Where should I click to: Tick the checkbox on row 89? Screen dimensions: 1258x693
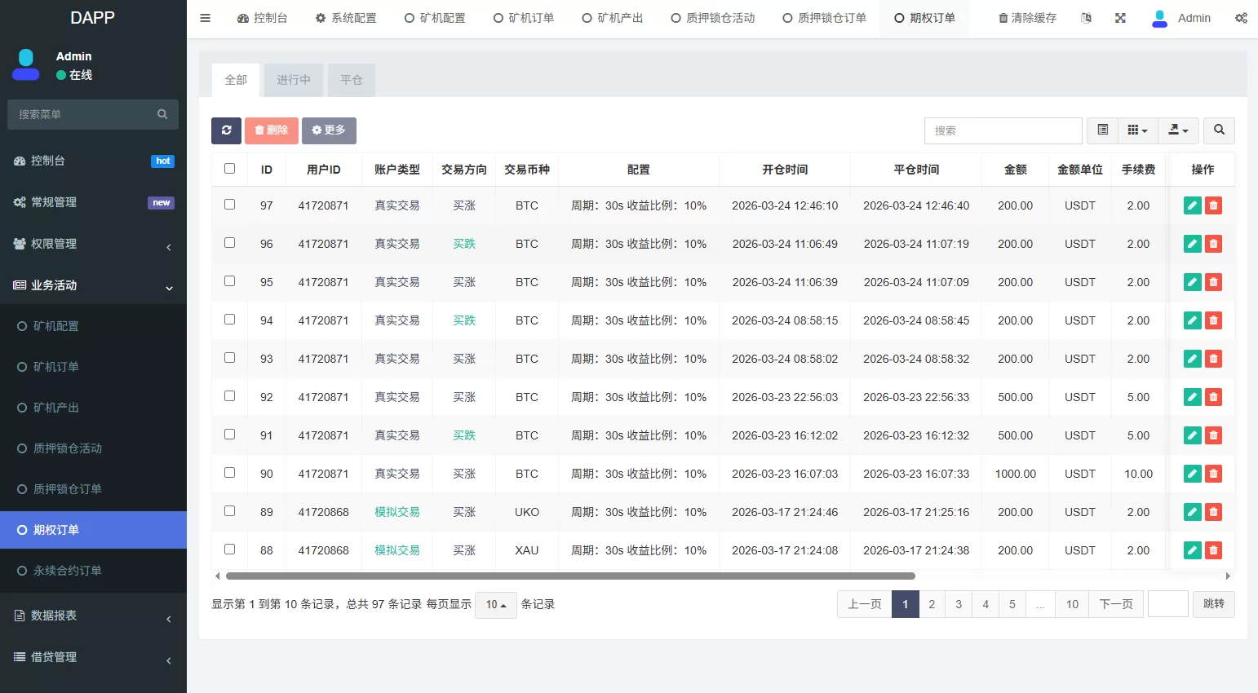coord(229,511)
